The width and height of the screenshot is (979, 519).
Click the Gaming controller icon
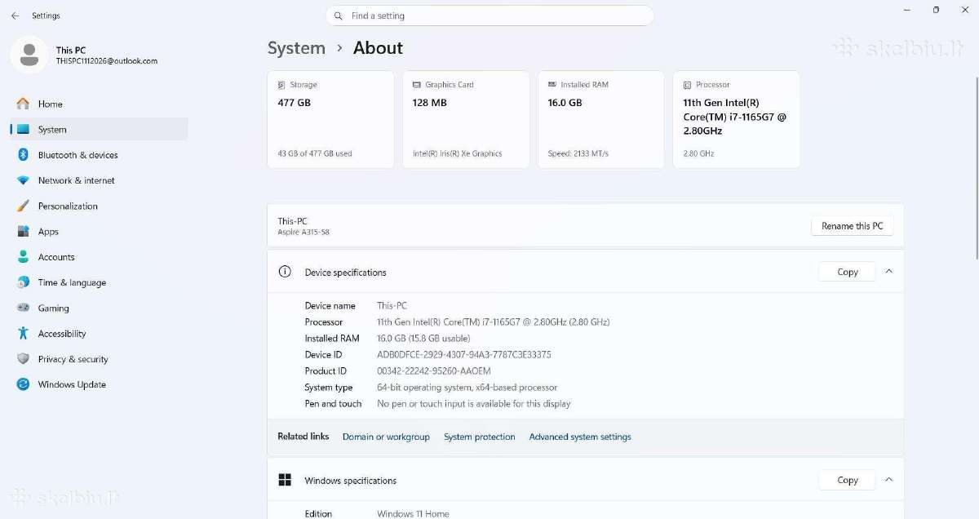tap(23, 308)
